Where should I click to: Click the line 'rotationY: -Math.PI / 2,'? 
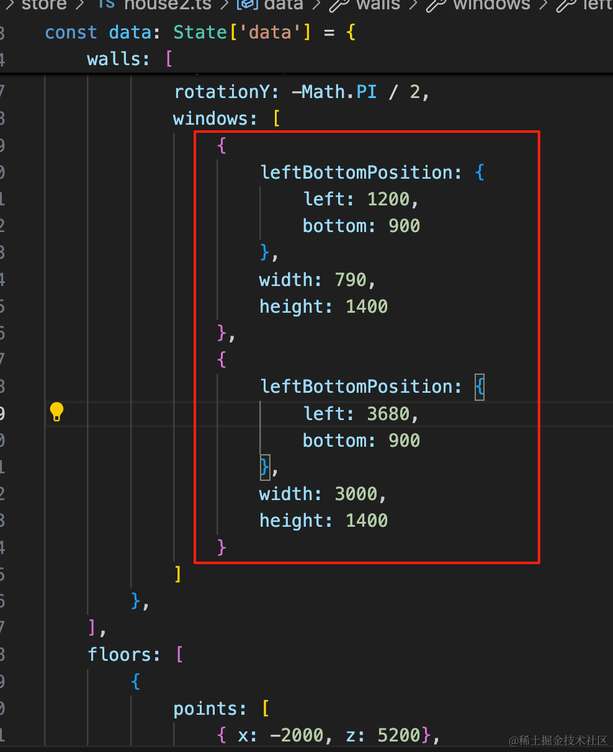click(x=302, y=92)
